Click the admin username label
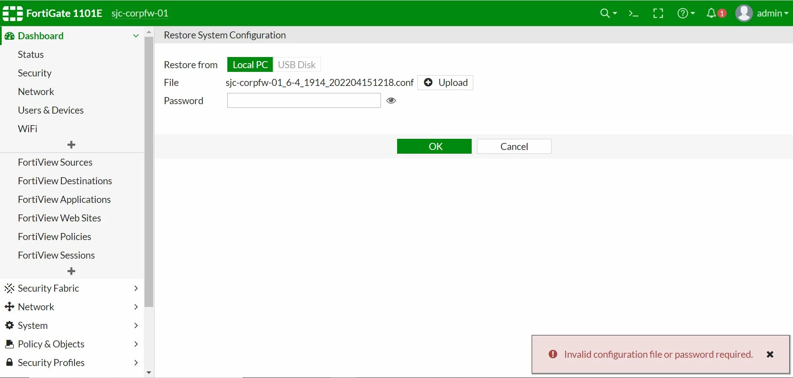Screen dimensions: 793x378 pos(769,13)
